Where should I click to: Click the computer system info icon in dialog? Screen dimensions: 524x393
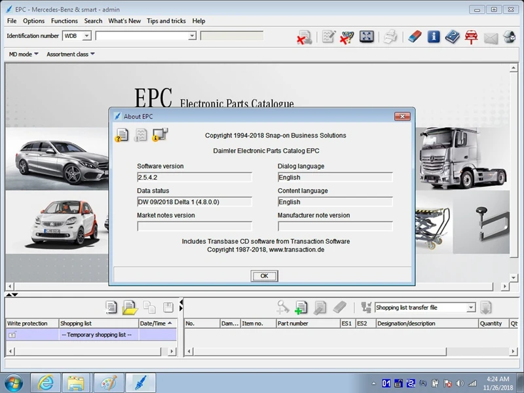pos(160,135)
